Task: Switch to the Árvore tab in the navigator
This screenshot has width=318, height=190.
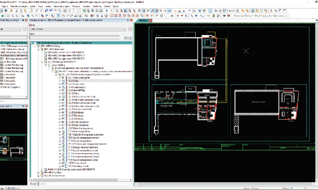Action: pos(33,184)
